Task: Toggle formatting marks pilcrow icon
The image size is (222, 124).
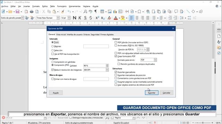Action: [x=96, y=11]
